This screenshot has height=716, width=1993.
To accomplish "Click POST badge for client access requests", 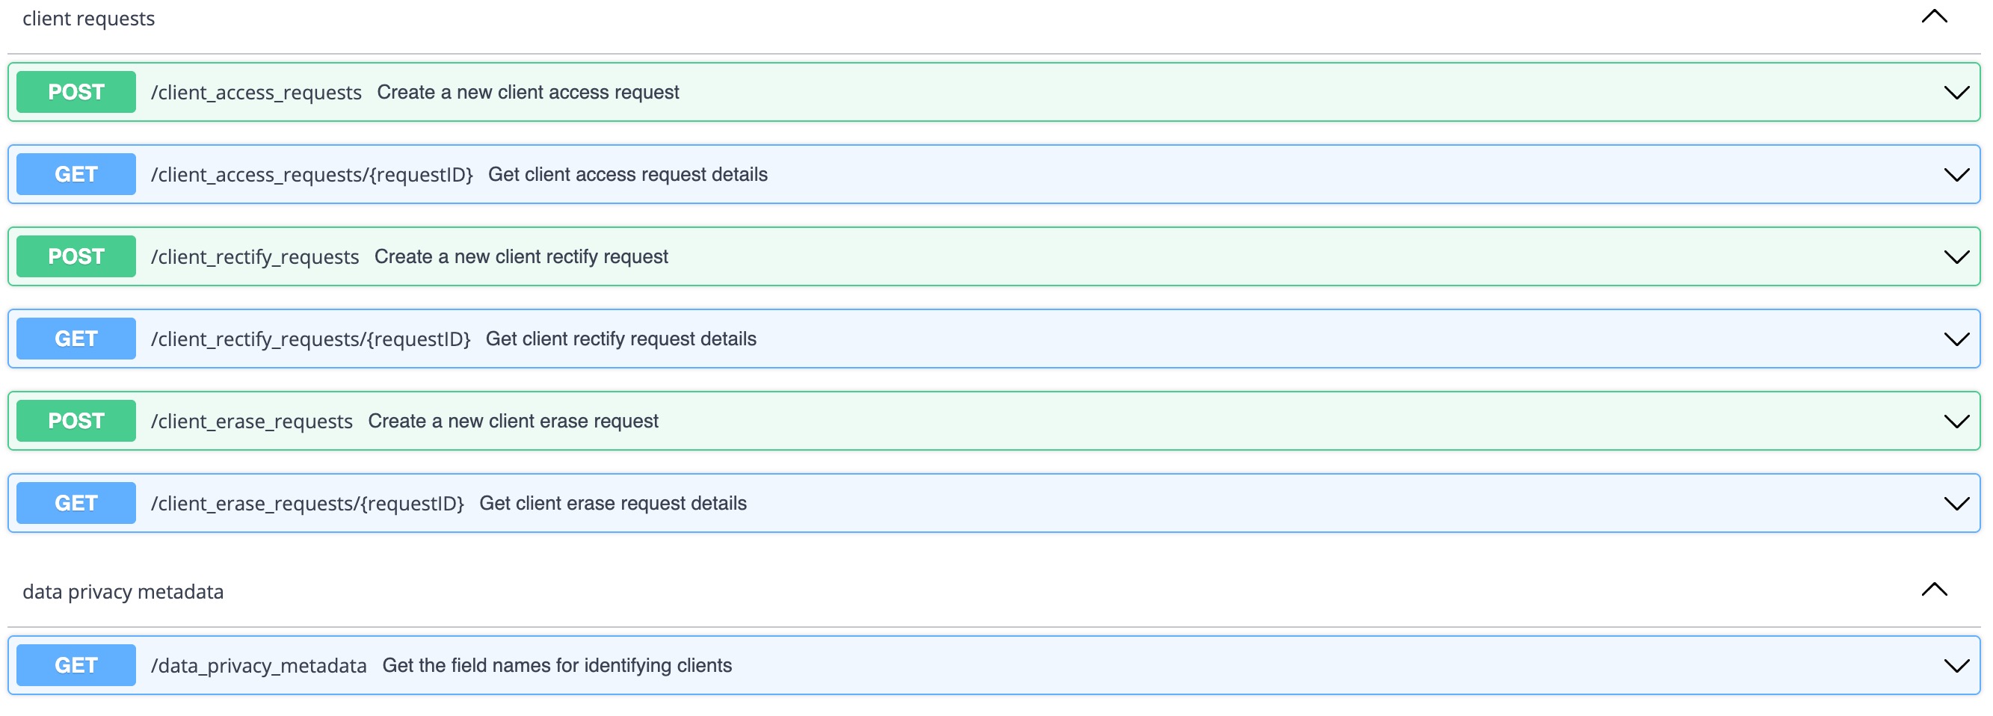I will (76, 92).
